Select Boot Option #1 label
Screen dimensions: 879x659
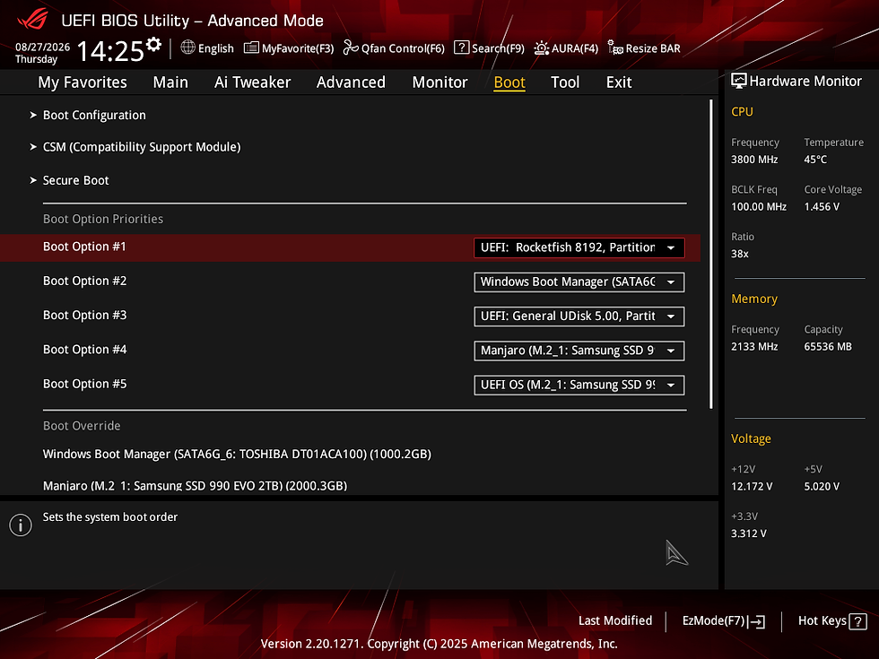pyautogui.click(x=84, y=247)
